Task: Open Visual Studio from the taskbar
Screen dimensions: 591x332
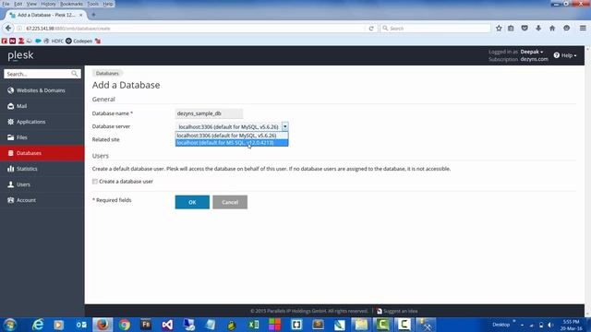Action: click(x=167, y=325)
